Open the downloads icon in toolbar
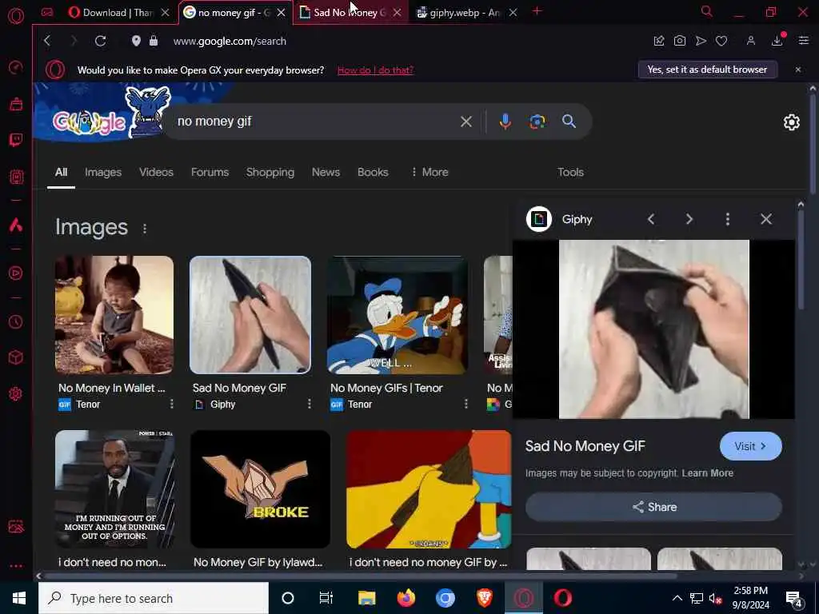This screenshot has width=819, height=614. coord(777,41)
